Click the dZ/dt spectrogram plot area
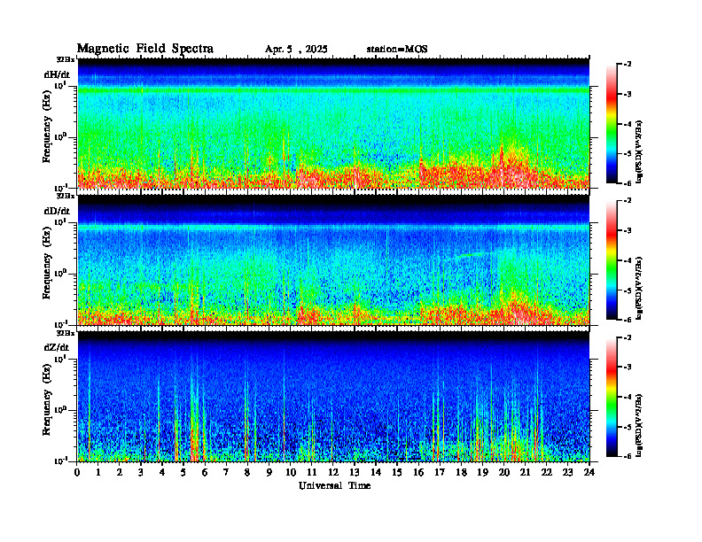 click(333, 397)
